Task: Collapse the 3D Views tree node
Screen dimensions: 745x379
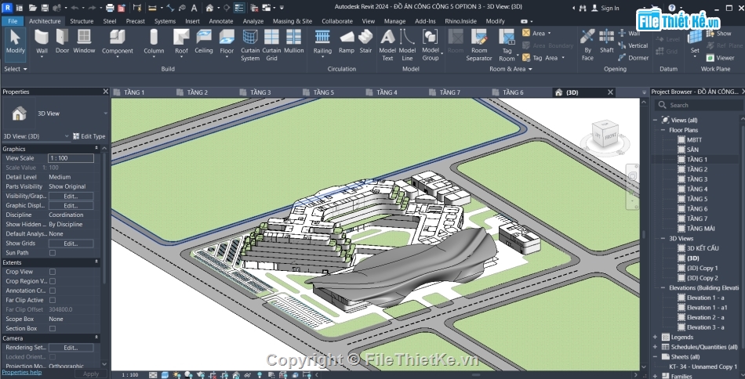Action: (663, 239)
